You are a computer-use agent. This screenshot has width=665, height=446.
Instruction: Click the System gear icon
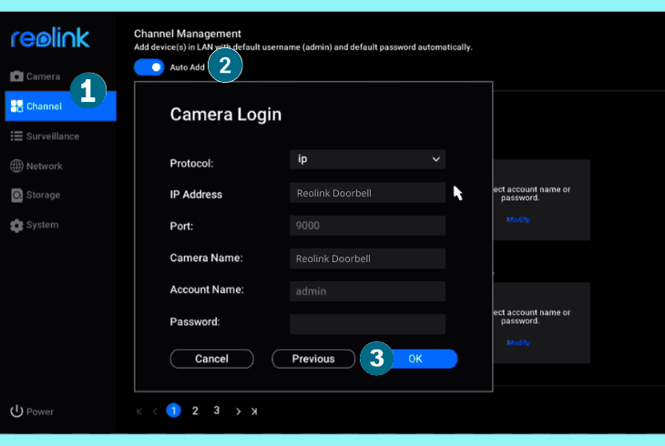(16, 225)
